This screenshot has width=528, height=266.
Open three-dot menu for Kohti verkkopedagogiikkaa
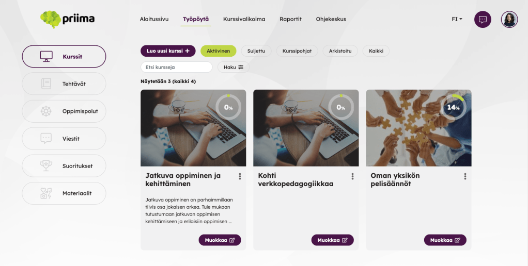point(352,176)
